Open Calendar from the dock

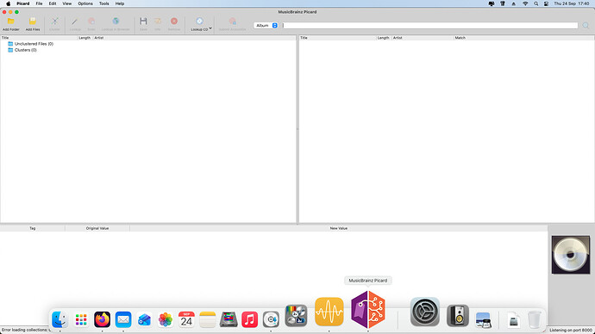tap(186, 319)
